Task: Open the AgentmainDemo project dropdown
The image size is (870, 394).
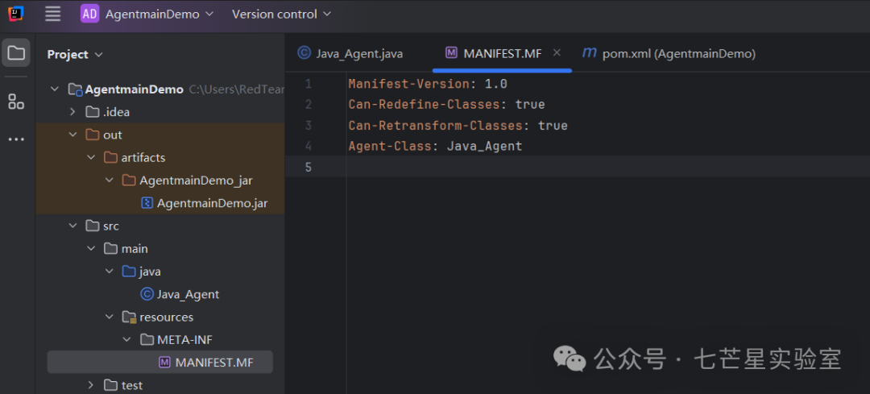Action: [159, 14]
